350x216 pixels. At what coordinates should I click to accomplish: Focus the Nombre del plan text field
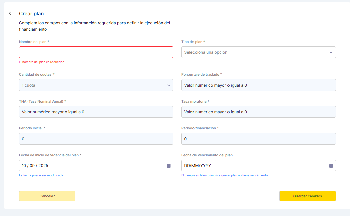coord(96,52)
